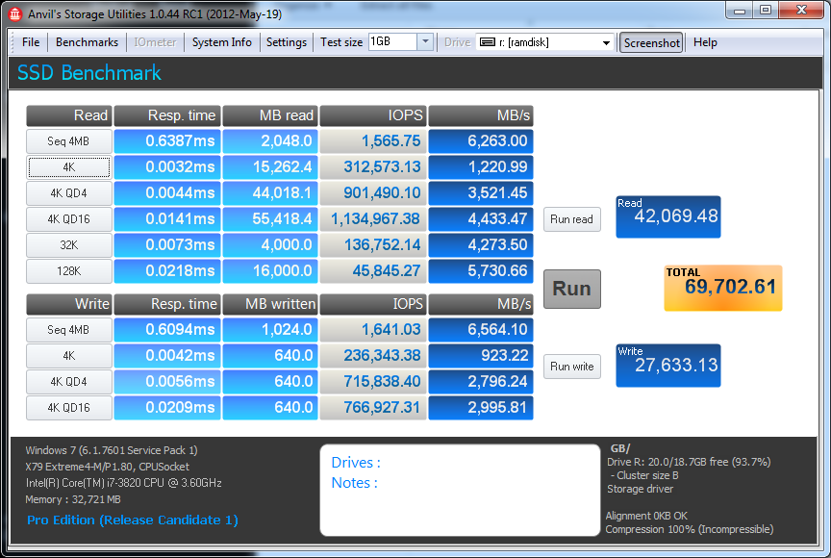Click the Test size 1GB field
The height and width of the screenshot is (558, 831).
pyautogui.click(x=391, y=42)
